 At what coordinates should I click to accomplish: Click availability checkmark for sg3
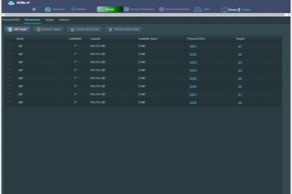click(75, 62)
